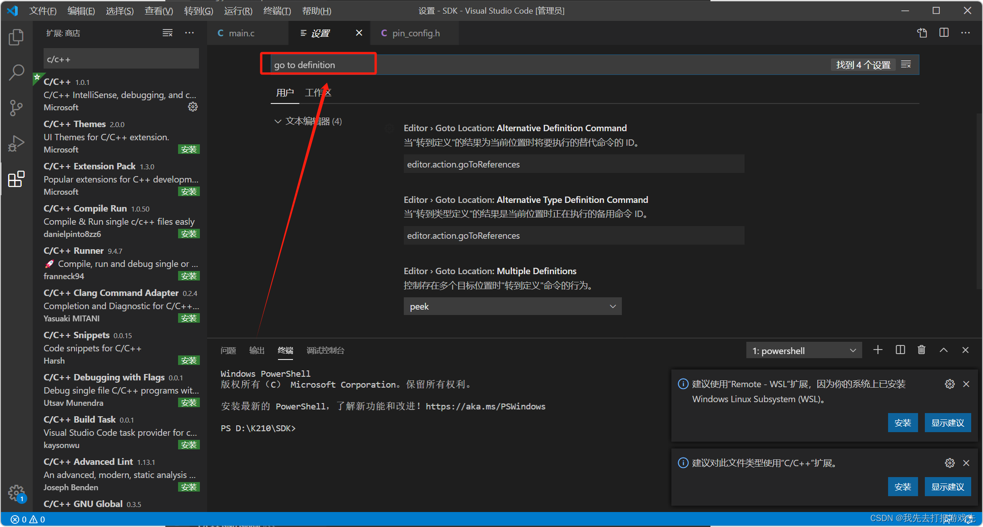Image resolution: width=983 pixels, height=527 pixels.
Task: Click 显示建议 on C/C++ recommendation notification
Action: [x=948, y=487]
